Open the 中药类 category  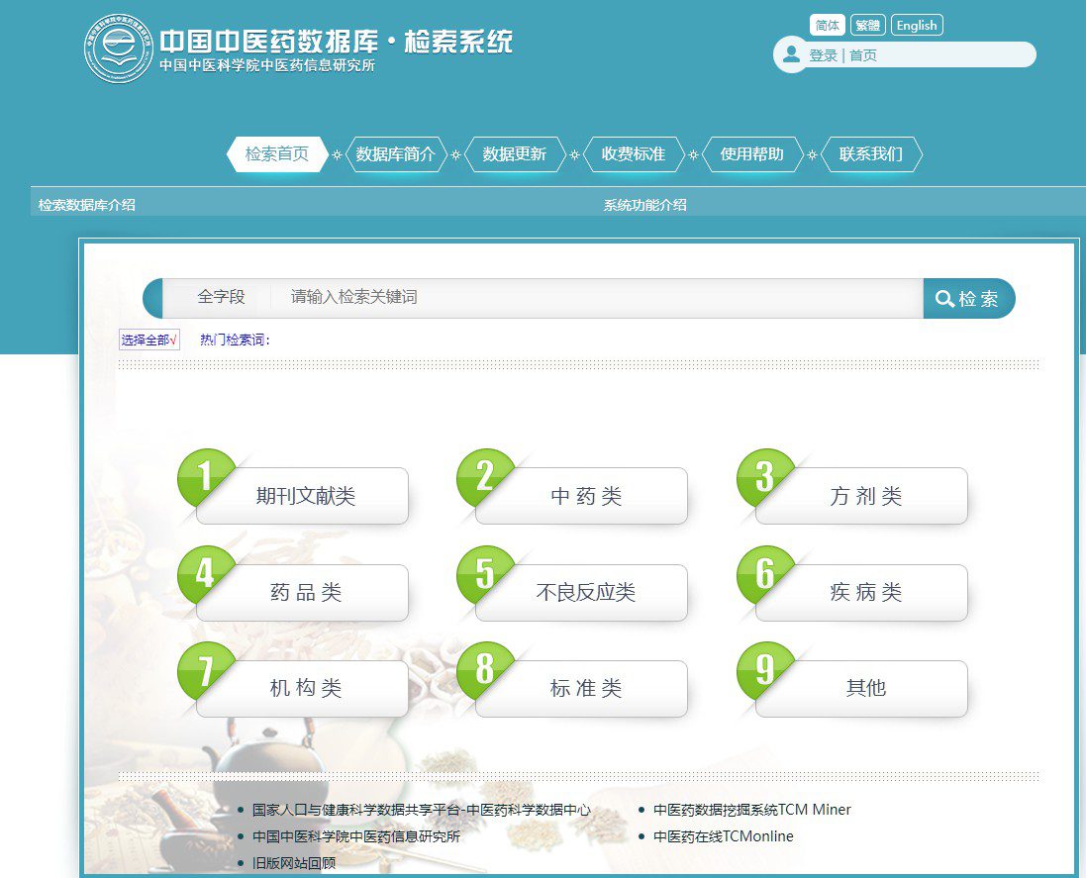click(582, 496)
